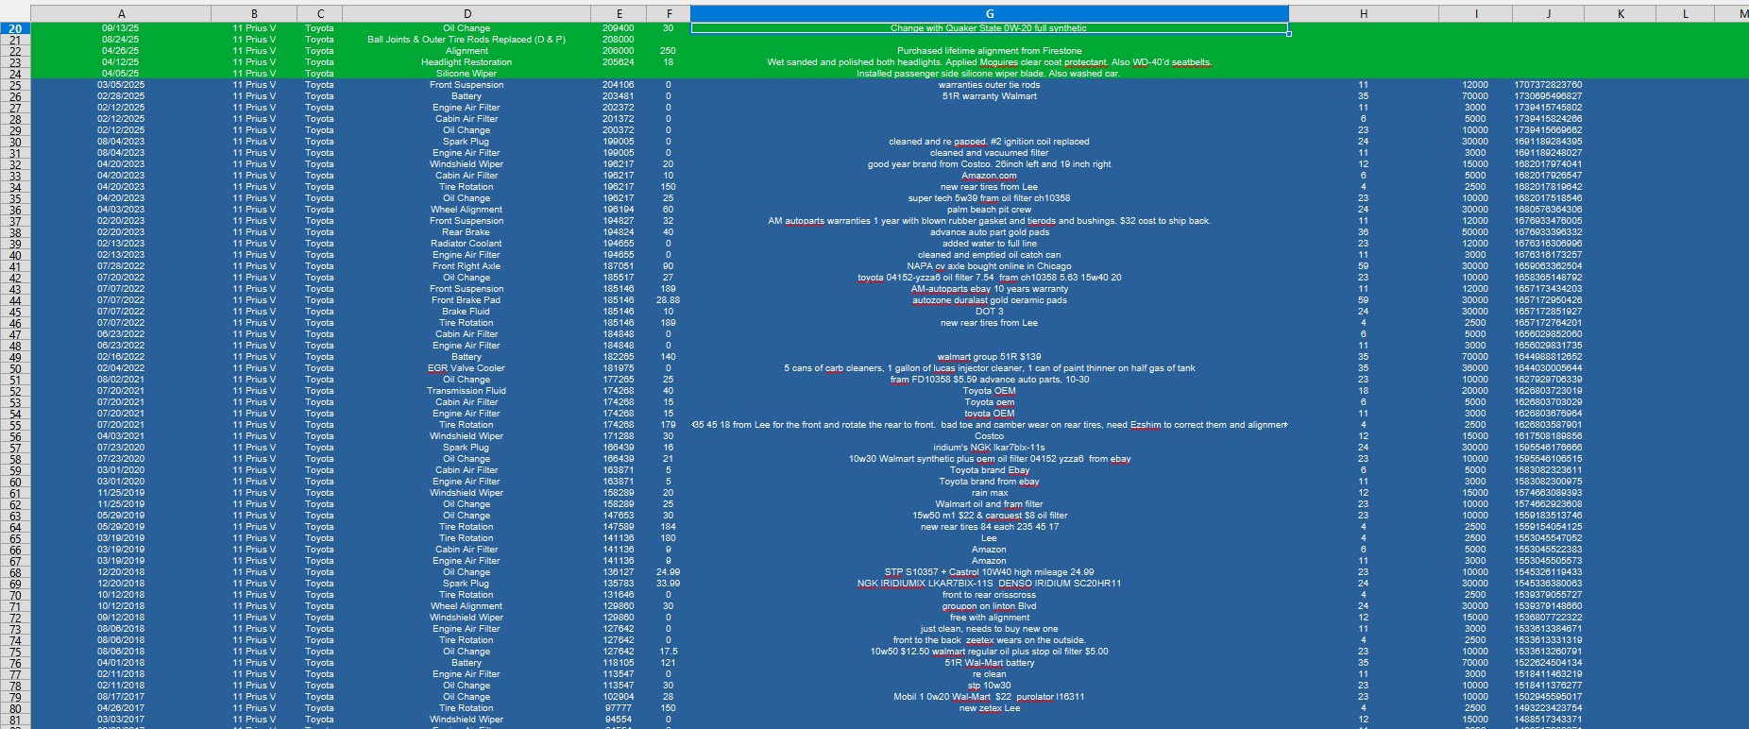Screen dimensions: 1749x729
Task: Click the Costco cell in column G
Action: [990, 436]
